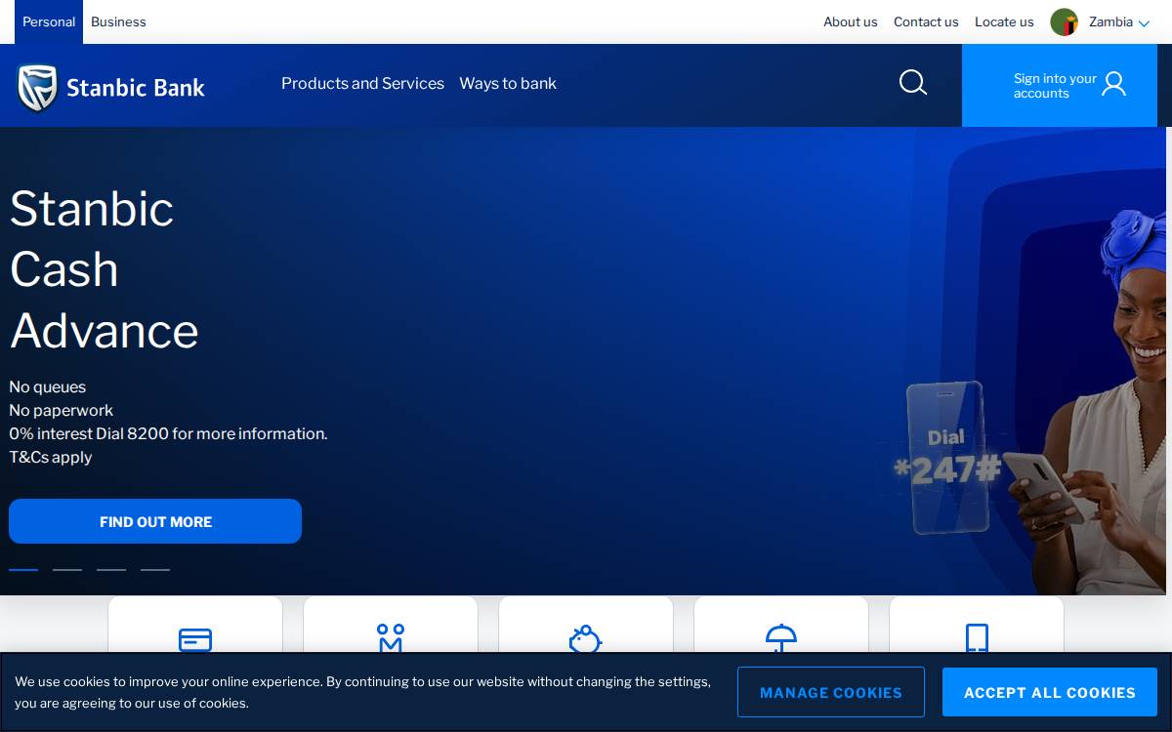Switch to the Business tab

118,21
